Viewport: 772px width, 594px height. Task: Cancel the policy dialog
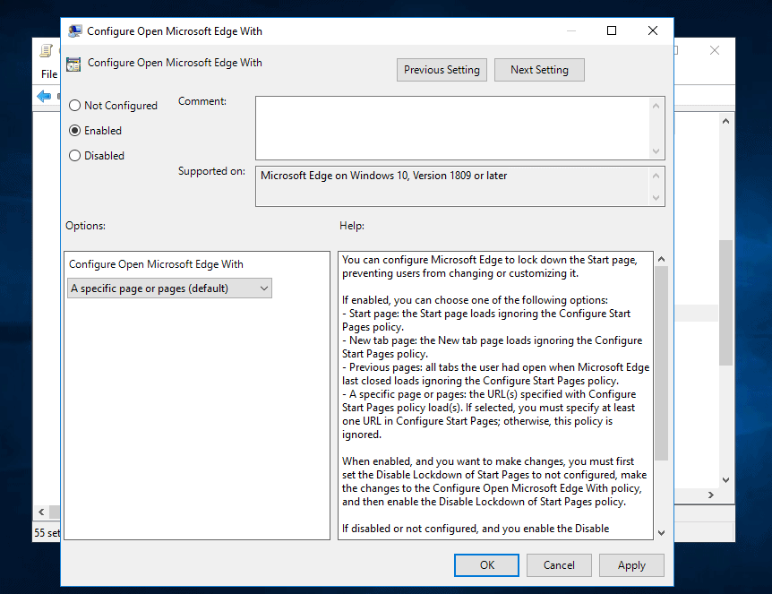[x=559, y=565]
